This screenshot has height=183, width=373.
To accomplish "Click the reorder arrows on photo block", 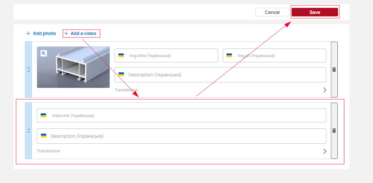I will click(x=29, y=70).
